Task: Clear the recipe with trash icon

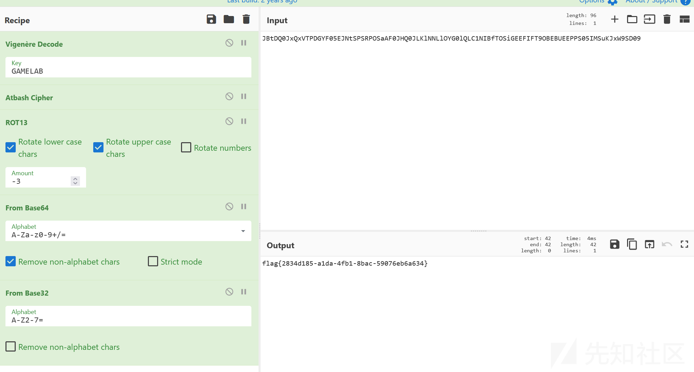Action: coord(246,19)
